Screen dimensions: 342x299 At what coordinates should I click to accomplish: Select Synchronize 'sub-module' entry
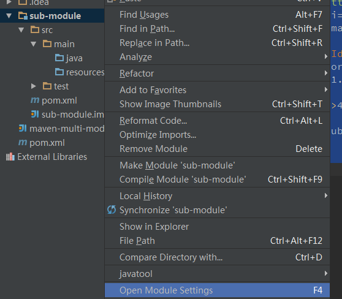(x=217, y=210)
